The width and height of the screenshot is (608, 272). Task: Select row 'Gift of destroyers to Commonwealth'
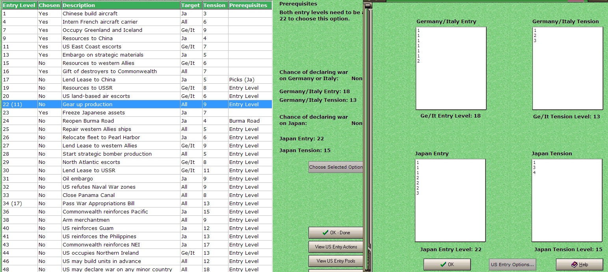click(x=137, y=71)
